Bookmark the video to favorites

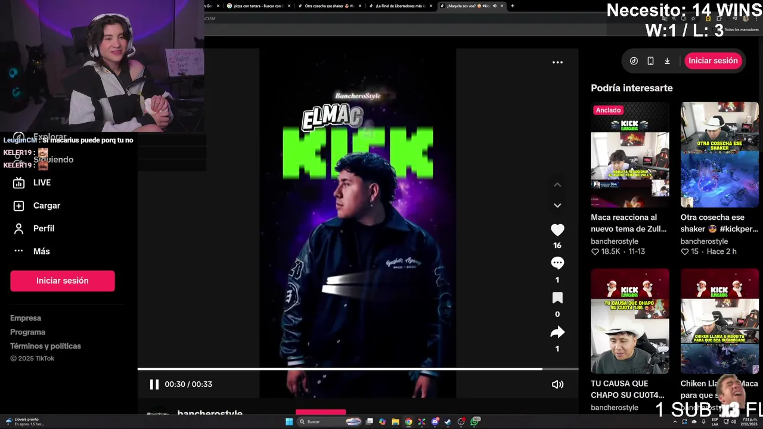557,297
